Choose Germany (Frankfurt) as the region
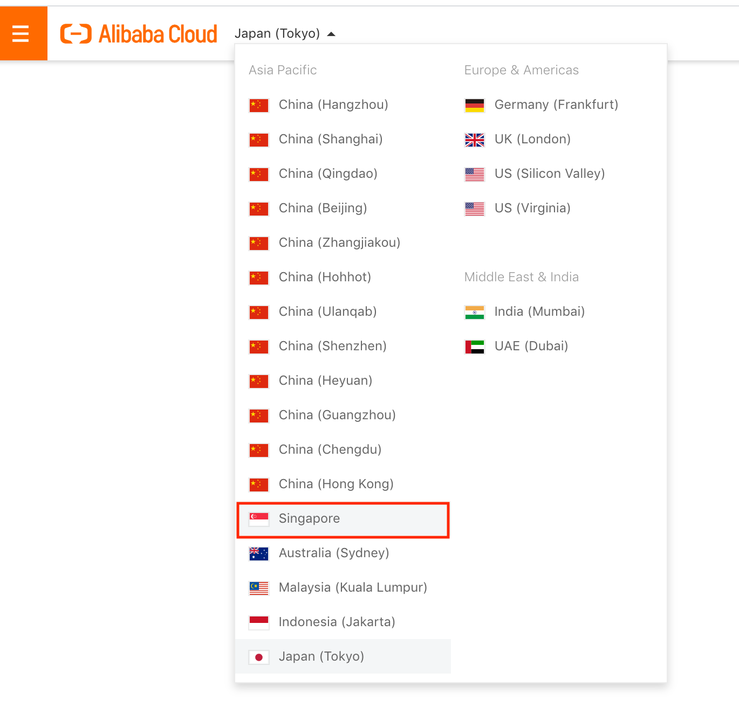The image size is (739, 721). pos(556,105)
